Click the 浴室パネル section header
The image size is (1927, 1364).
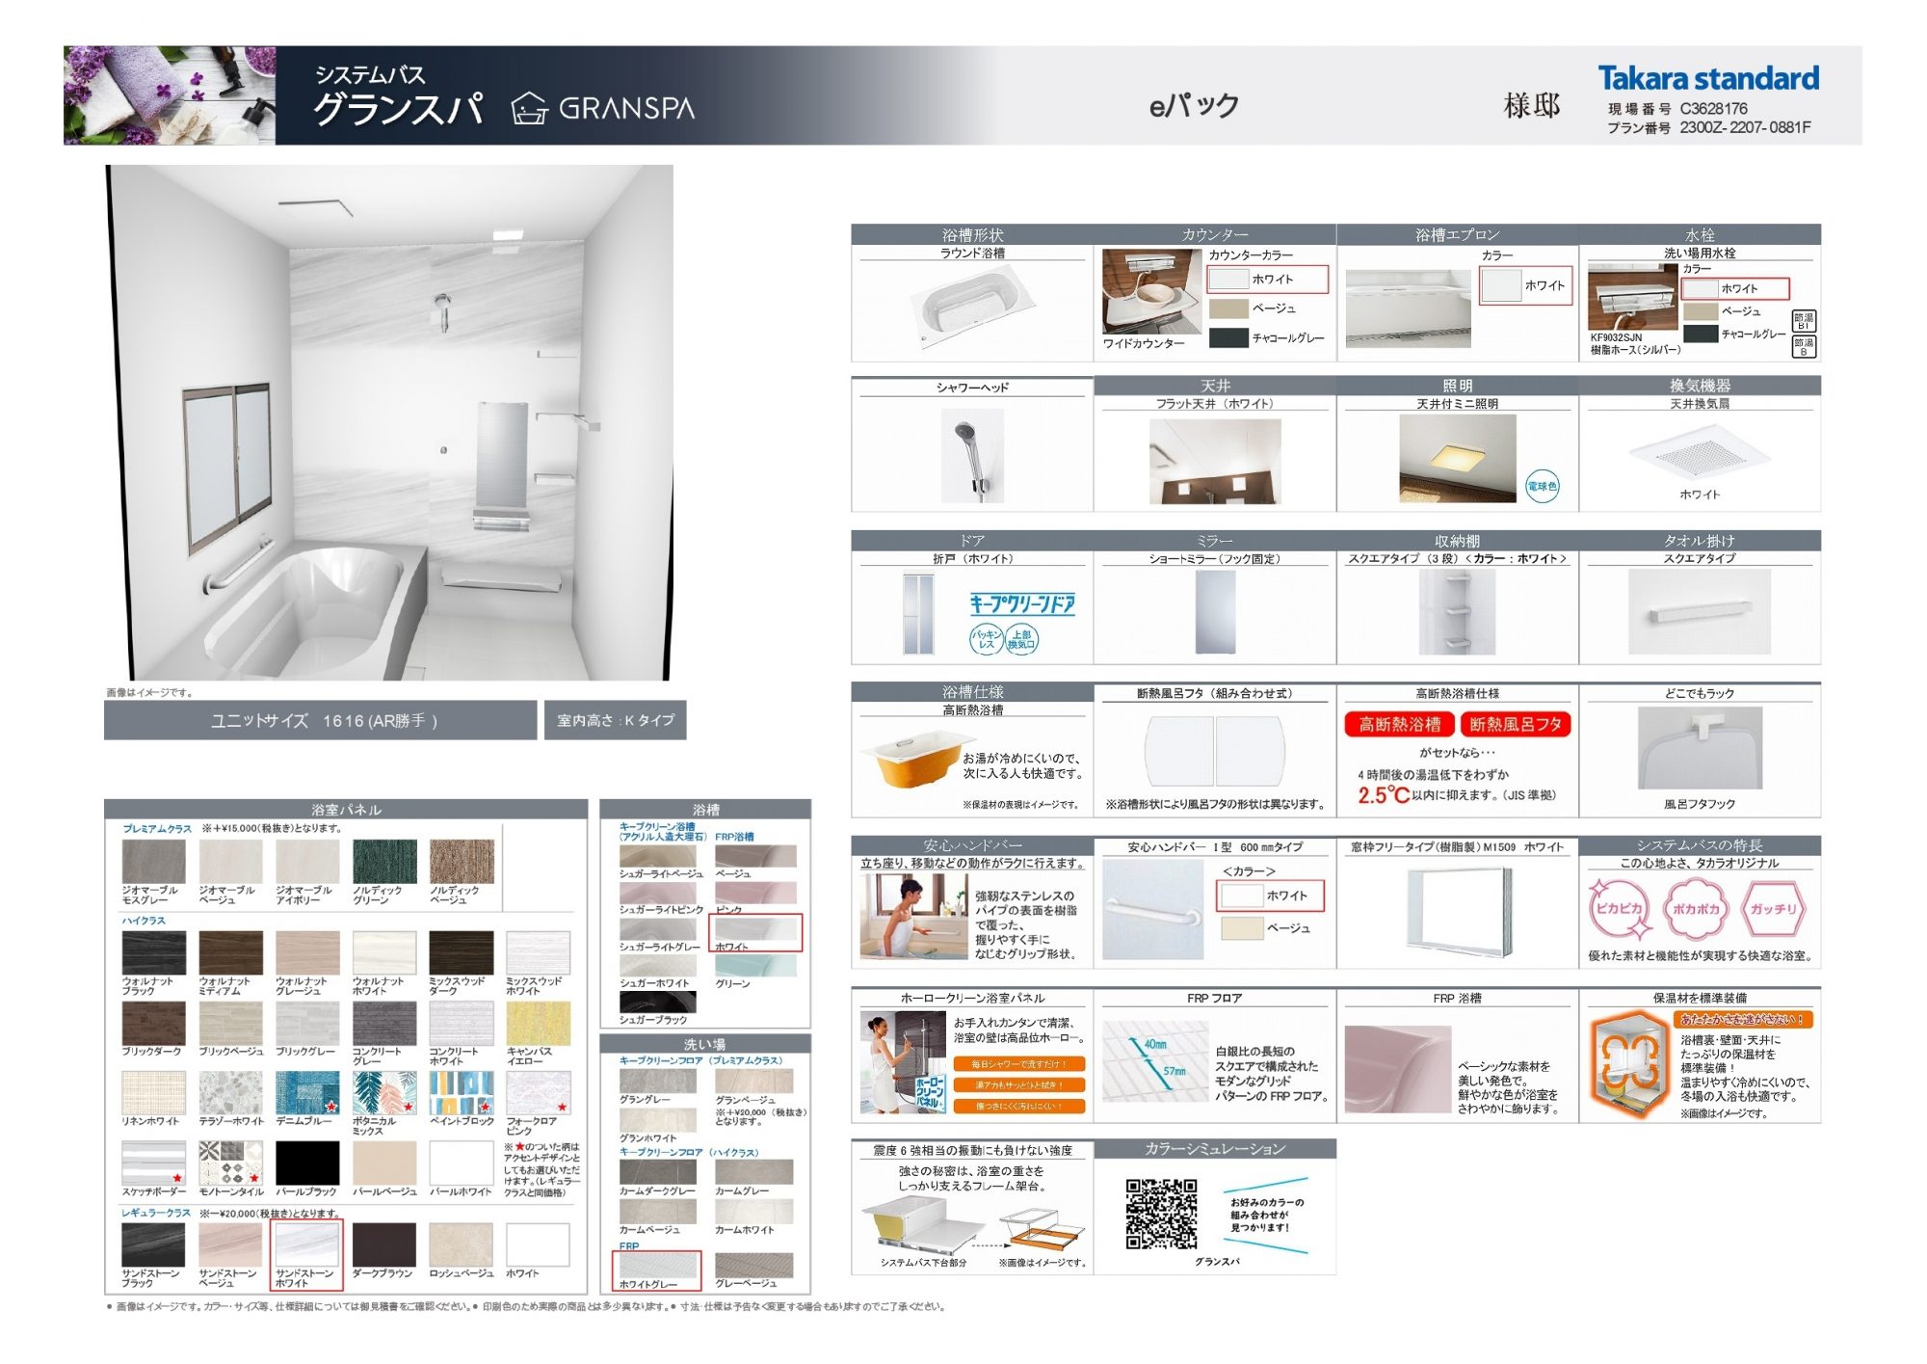click(x=346, y=809)
